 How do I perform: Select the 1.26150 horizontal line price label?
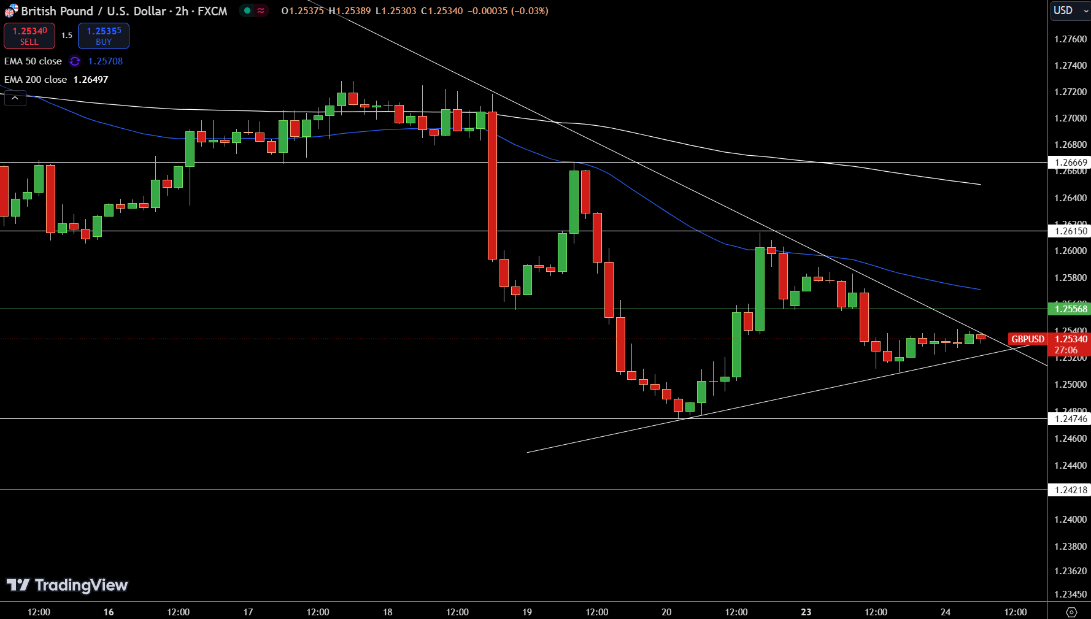[x=1070, y=231]
